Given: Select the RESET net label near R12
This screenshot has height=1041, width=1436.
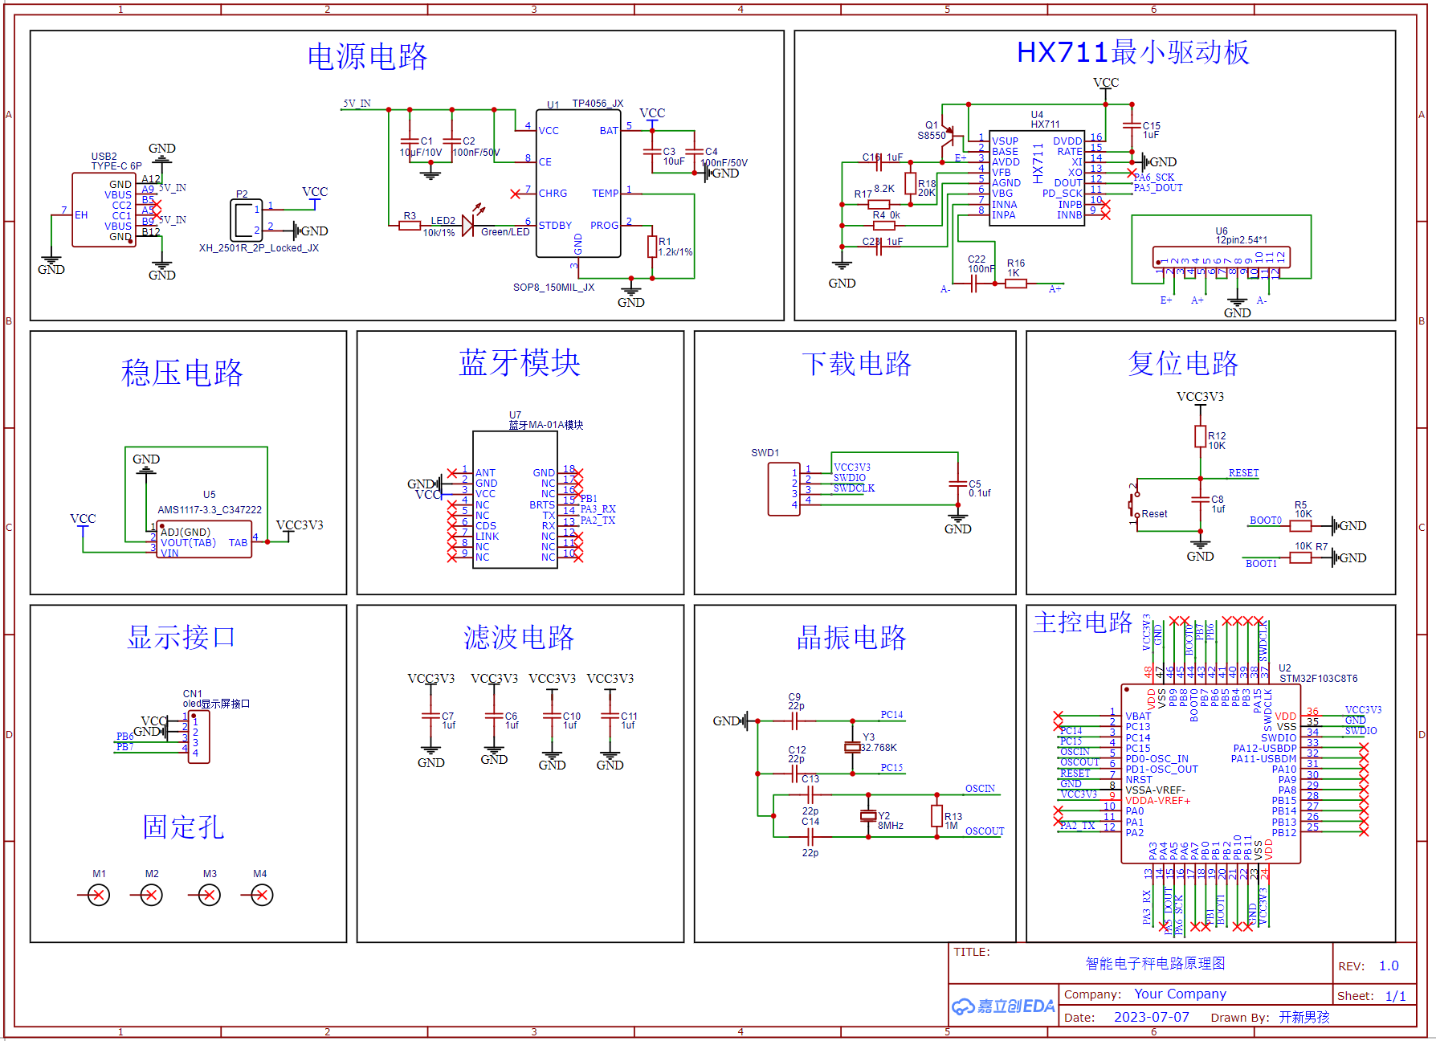Looking at the screenshot, I should 1243,473.
